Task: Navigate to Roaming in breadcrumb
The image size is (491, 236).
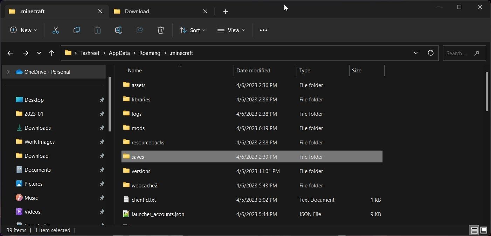Action: tap(150, 53)
